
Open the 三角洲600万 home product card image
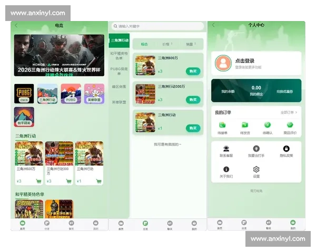[x=29, y=153]
